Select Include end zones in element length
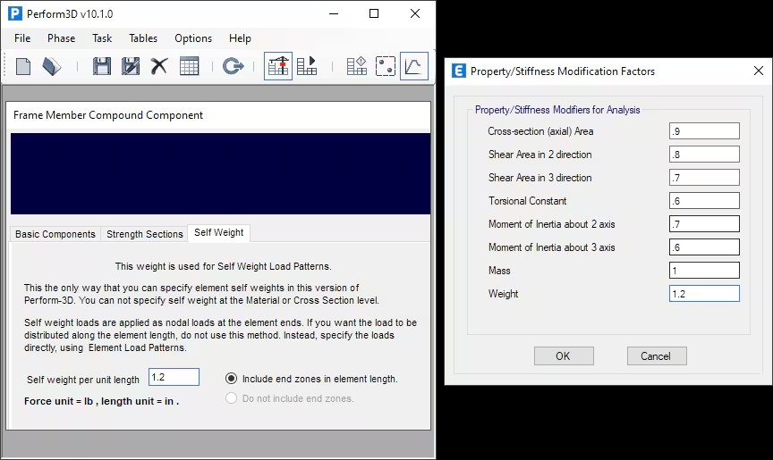This screenshot has height=460, width=773. (232, 379)
